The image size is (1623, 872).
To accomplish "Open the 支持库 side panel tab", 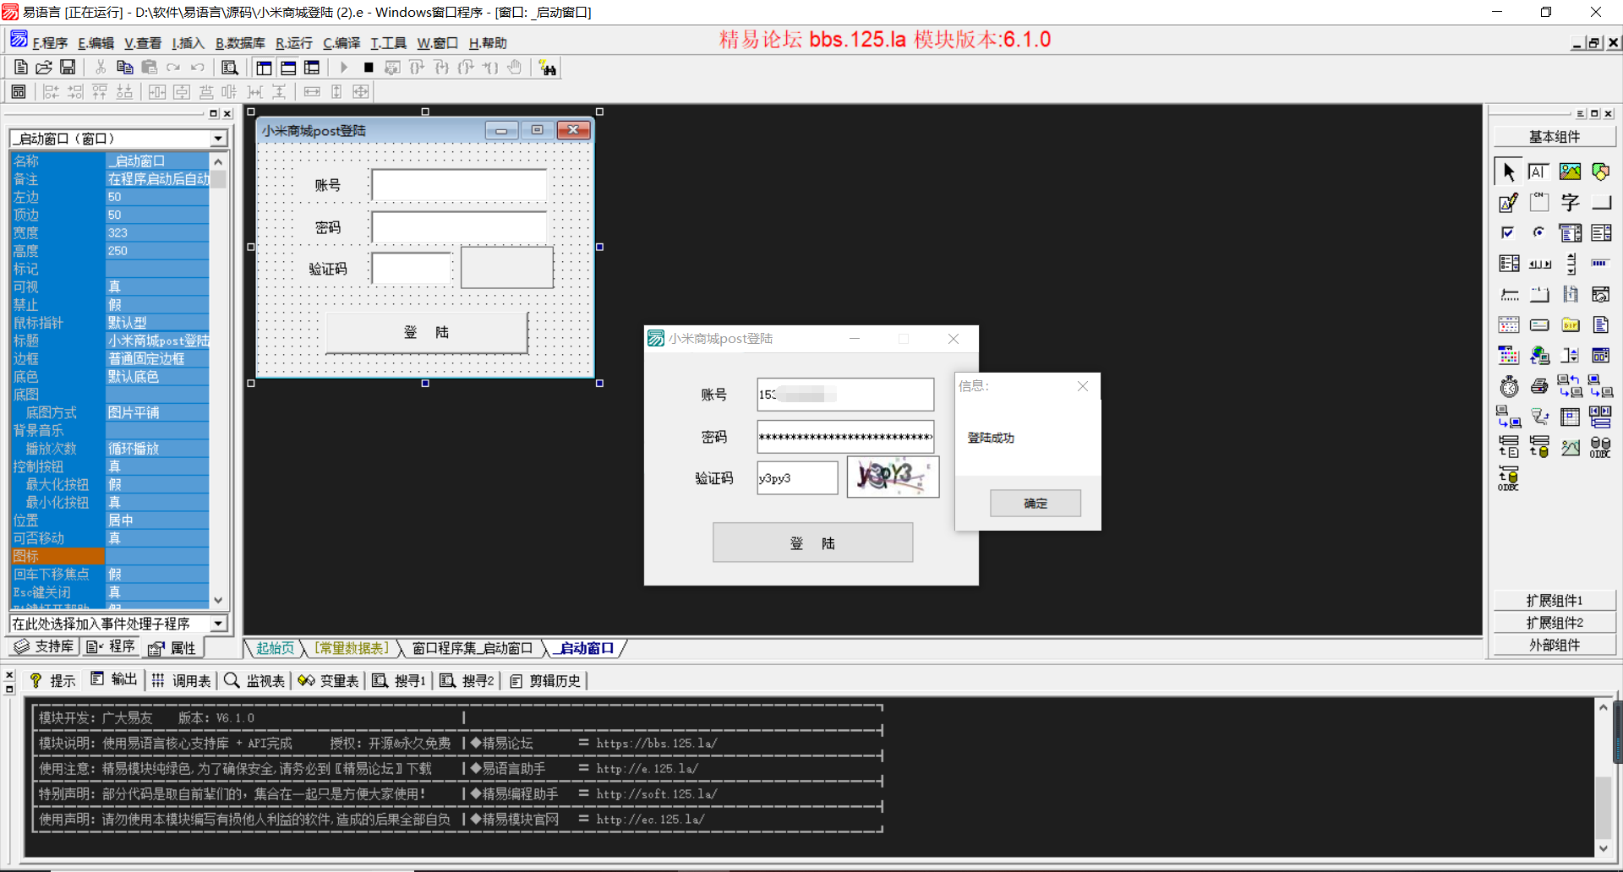I will [44, 646].
